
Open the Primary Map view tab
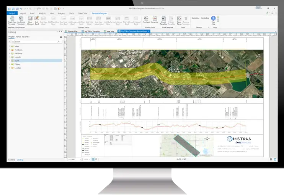[x=71, y=31]
